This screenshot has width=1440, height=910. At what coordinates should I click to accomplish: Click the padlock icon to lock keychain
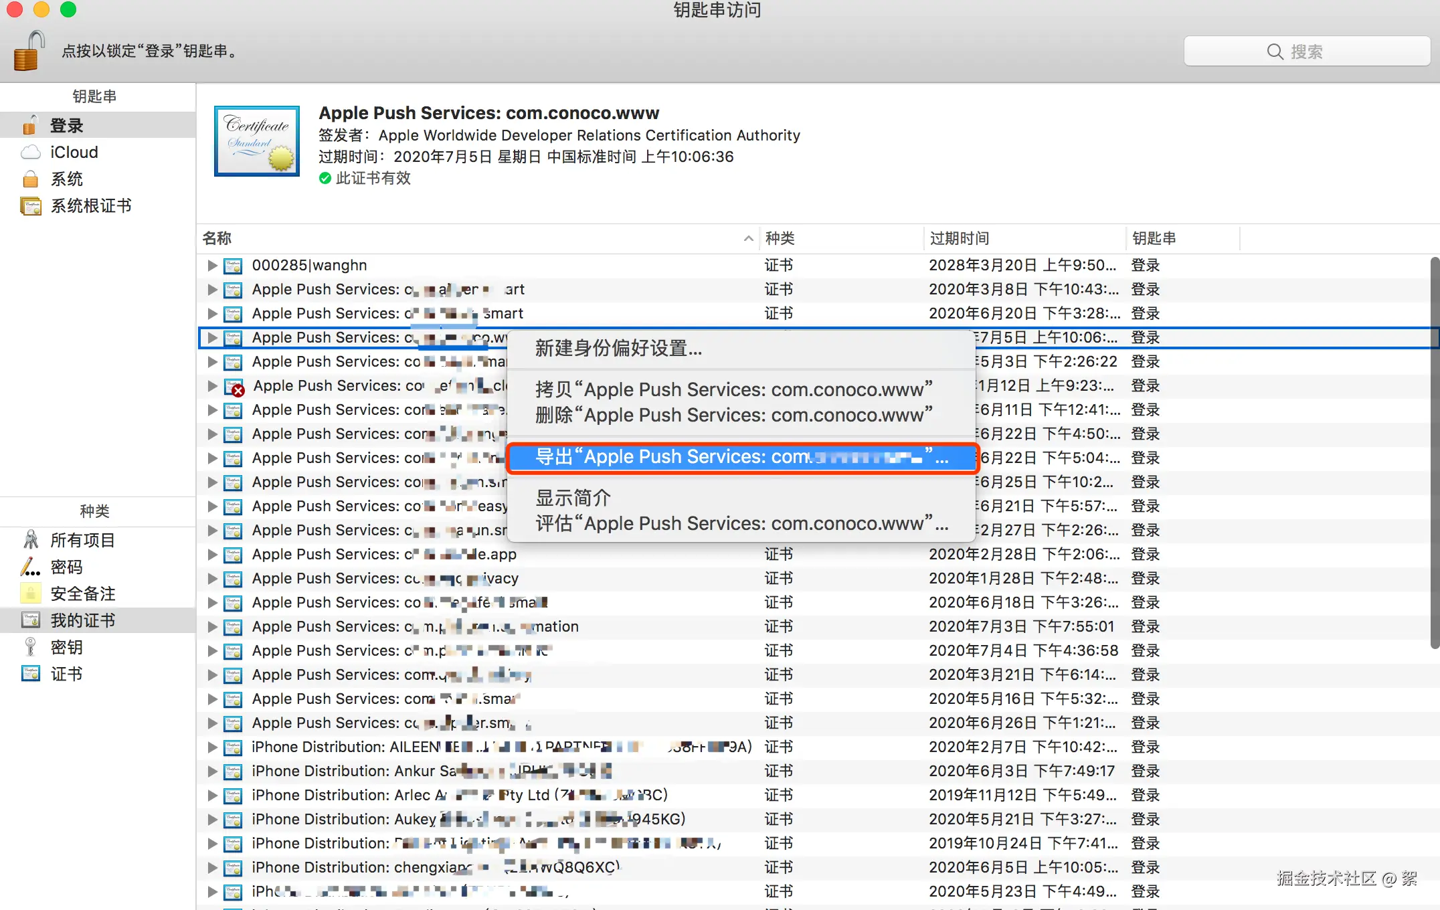[x=28, y=51]
